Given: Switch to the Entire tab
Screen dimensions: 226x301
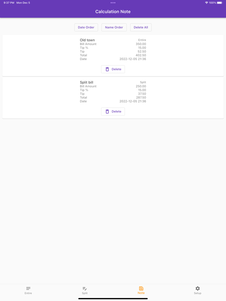Looking at the screenshot, I should 28,290.
